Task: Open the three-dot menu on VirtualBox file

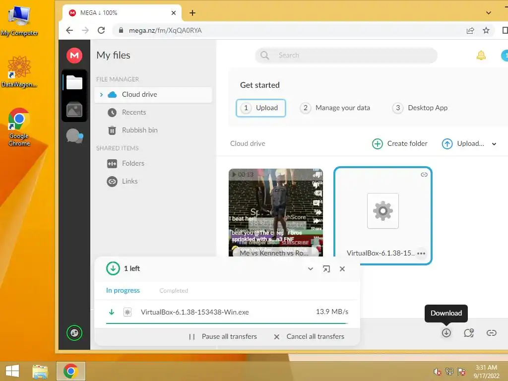Action: click(x=421, y=254)
